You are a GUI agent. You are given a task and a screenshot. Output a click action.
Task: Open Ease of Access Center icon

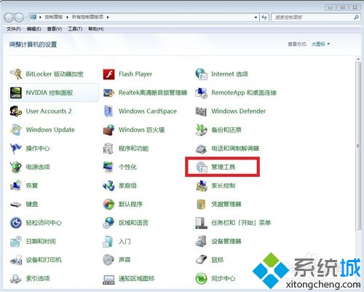click(x=16, y=223)
